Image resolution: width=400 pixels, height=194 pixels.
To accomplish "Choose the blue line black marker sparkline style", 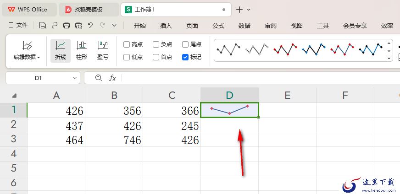I will pyautogui.click(x=370, y=49).
